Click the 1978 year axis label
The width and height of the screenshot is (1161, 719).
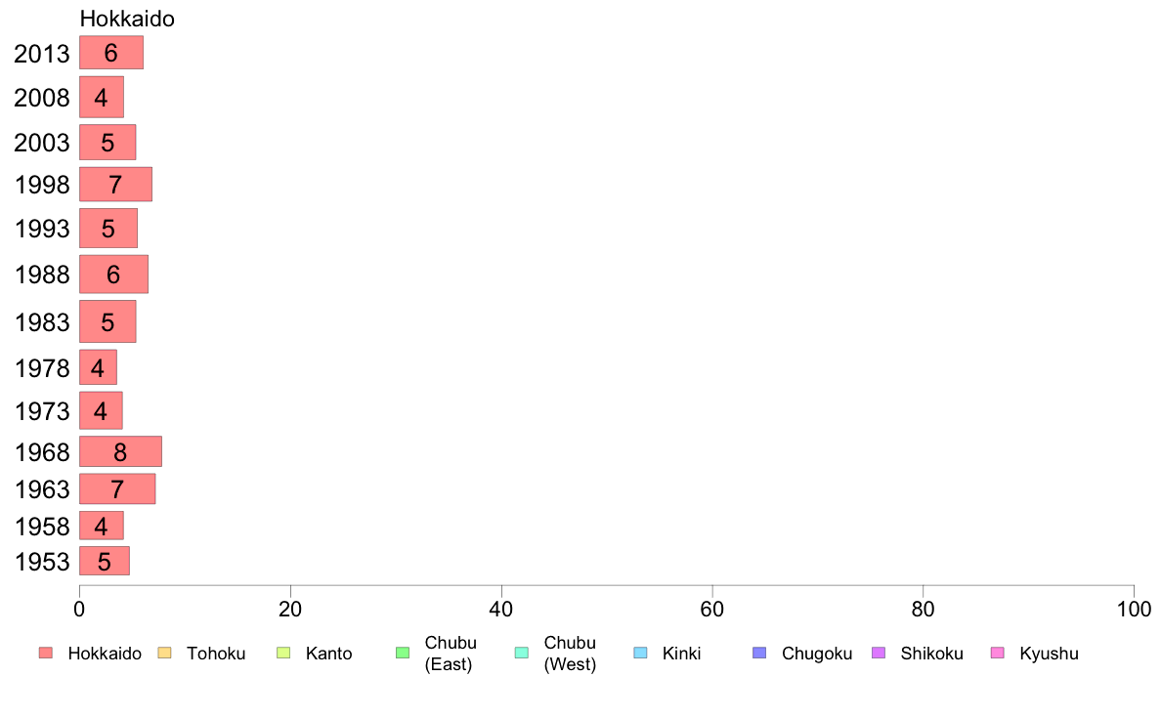tap(42, 368)
